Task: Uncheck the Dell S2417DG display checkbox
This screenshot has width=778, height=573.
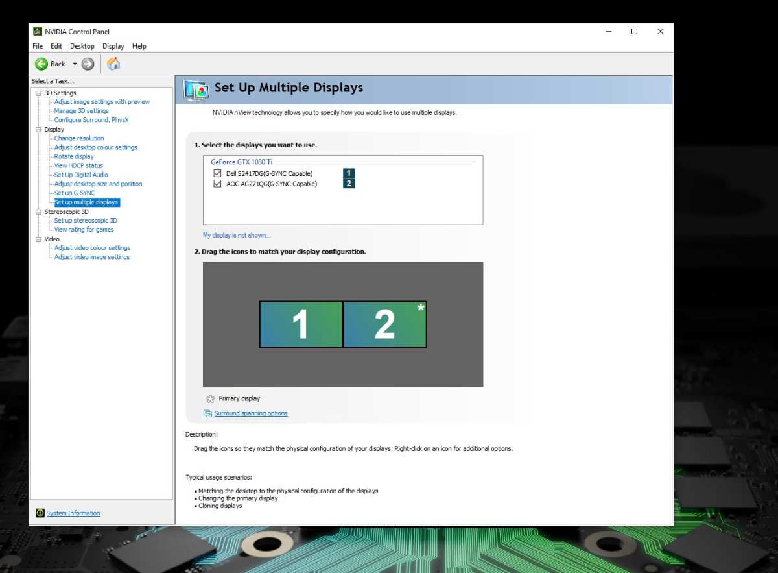Action: tap(217, 173)
